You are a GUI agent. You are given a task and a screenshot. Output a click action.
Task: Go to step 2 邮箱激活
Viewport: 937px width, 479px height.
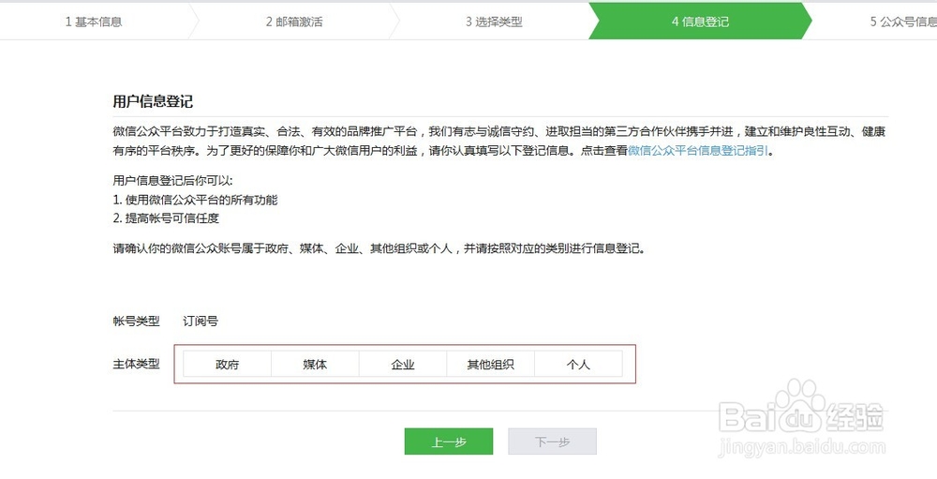pyautogui.click(x=294, y=22)
